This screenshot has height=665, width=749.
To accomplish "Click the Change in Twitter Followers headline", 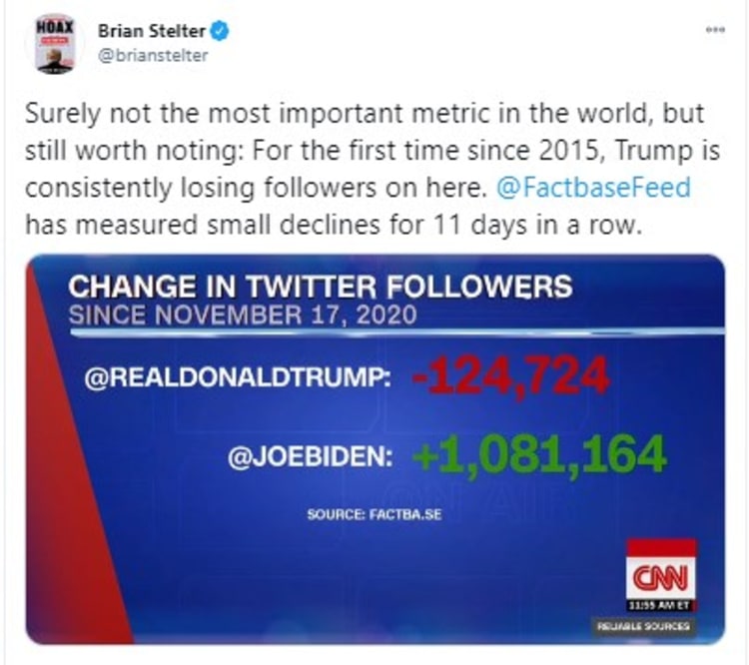I will tap(320, 287).
